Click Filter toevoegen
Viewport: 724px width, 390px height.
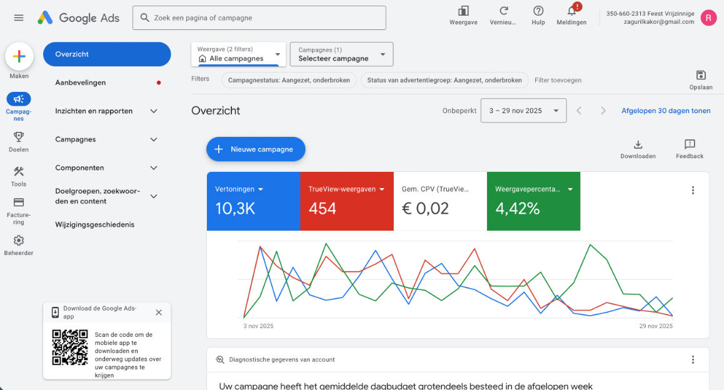pyautogui.click(x=558, y=80)
